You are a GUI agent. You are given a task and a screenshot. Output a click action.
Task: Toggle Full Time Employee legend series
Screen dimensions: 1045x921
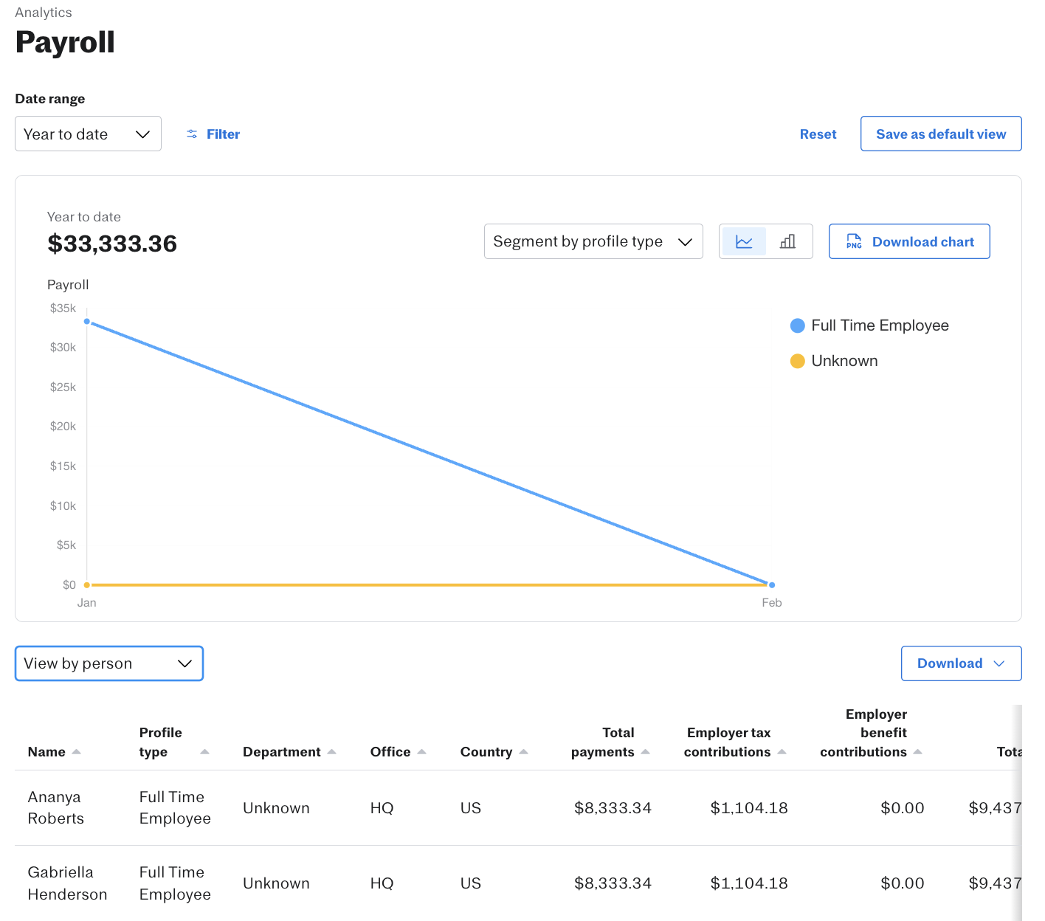[869, 325]
